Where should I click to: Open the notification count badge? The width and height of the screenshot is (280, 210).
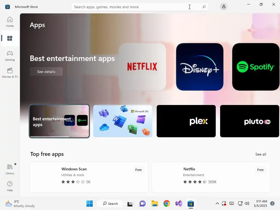pyautogui.click(x=272, y=203)
